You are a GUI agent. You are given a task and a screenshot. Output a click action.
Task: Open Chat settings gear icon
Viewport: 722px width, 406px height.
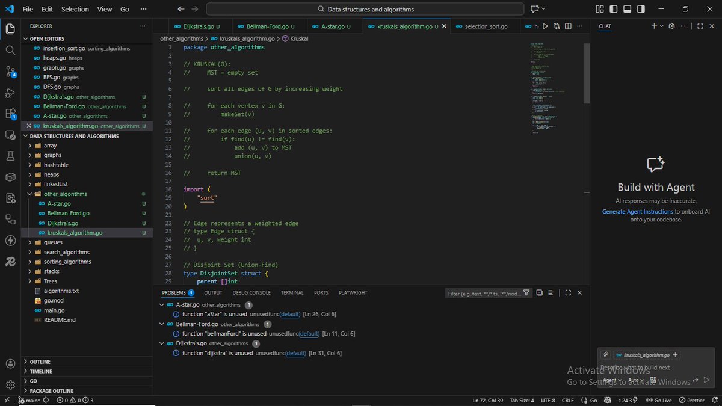pos(672,26)
